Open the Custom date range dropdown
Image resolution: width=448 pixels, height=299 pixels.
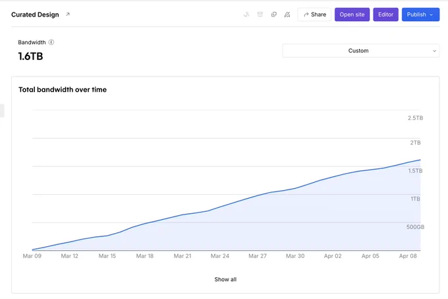click(361, 51)
